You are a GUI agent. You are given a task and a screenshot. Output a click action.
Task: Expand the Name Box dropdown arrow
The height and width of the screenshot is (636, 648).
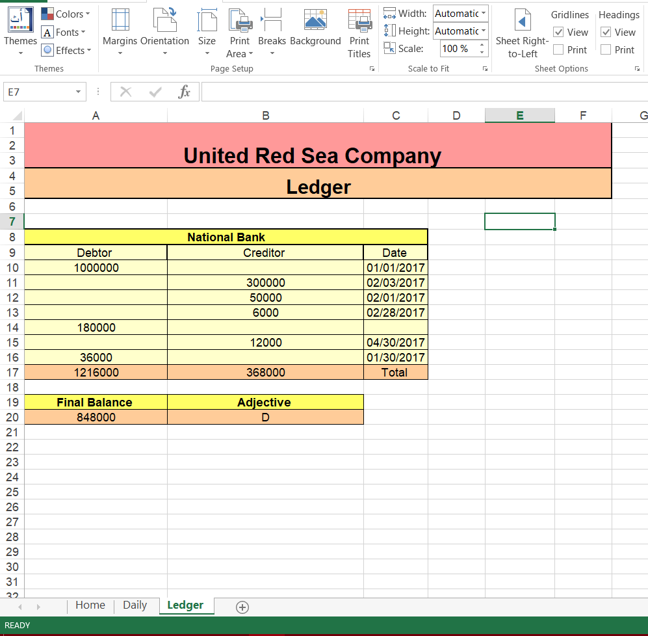coord(78,92)
